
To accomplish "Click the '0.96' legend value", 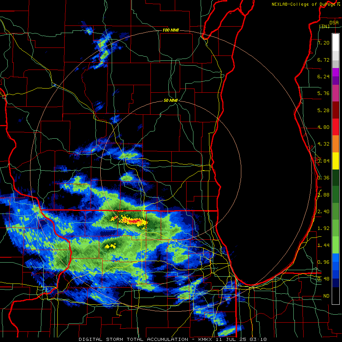I will coord(323,262).
